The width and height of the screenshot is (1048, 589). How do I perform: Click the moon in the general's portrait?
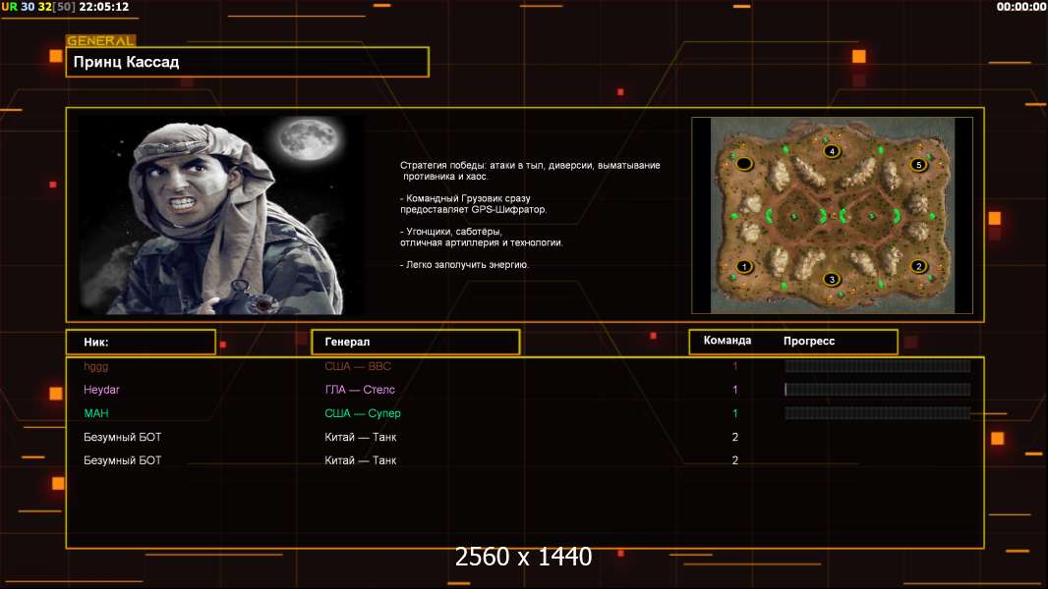(309, 139)
